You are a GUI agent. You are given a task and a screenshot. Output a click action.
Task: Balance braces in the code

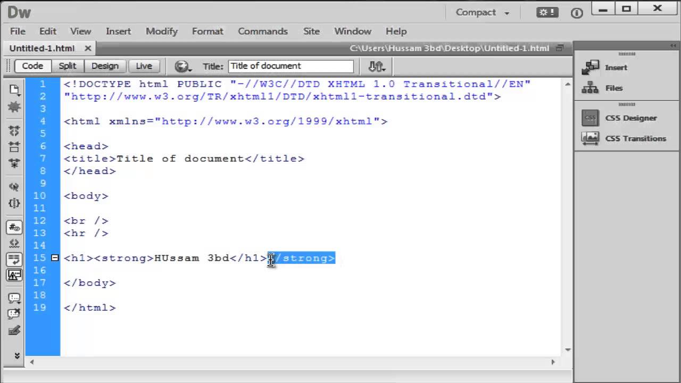click(x=14, y=203)
